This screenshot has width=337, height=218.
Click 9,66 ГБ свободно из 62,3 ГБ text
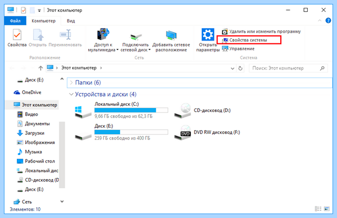[x=124, y=116]
